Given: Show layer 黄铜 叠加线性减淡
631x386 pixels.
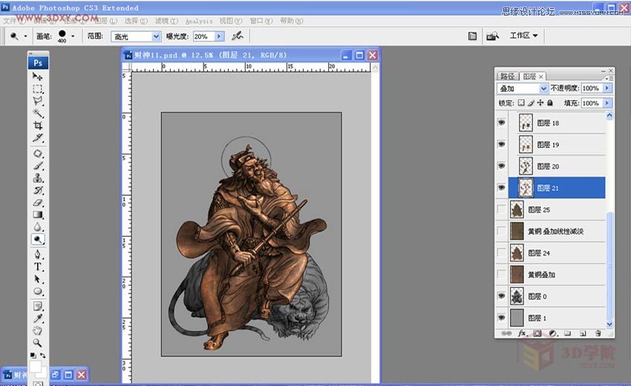Looking at the screenshot, I should [x=501, y=231].
